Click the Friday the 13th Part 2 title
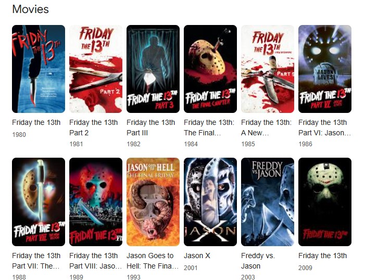Viewport: 365px width, 280px height. point(93,128)
